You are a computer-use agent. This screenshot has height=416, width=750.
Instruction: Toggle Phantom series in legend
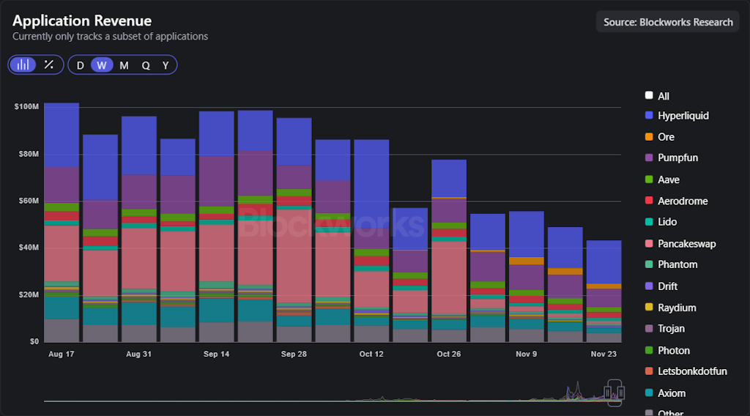point(677,264)
